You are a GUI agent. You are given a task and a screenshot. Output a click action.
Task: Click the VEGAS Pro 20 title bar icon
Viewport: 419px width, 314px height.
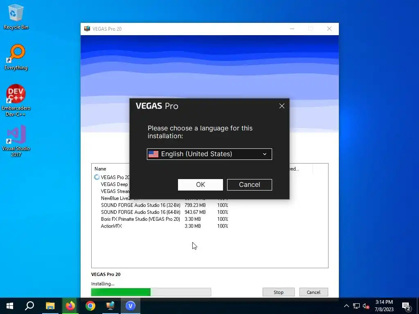click(87, 29)
